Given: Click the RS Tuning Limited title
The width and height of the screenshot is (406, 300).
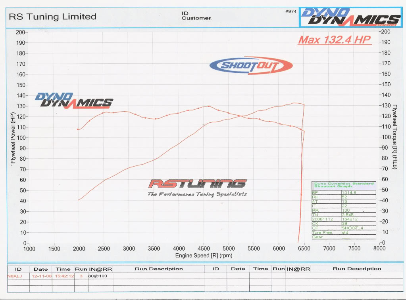Looking at the screenshot, I should pyautogui.click(x=52, y=17).
